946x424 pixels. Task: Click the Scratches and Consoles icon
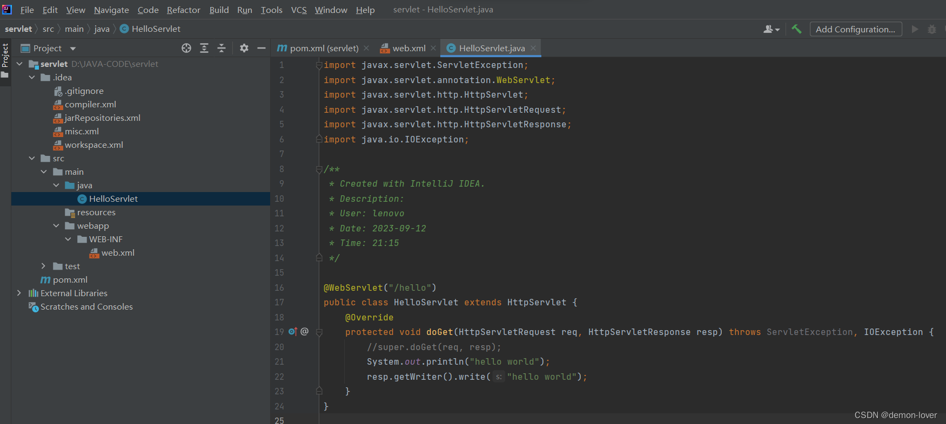(x=33, y=307)
